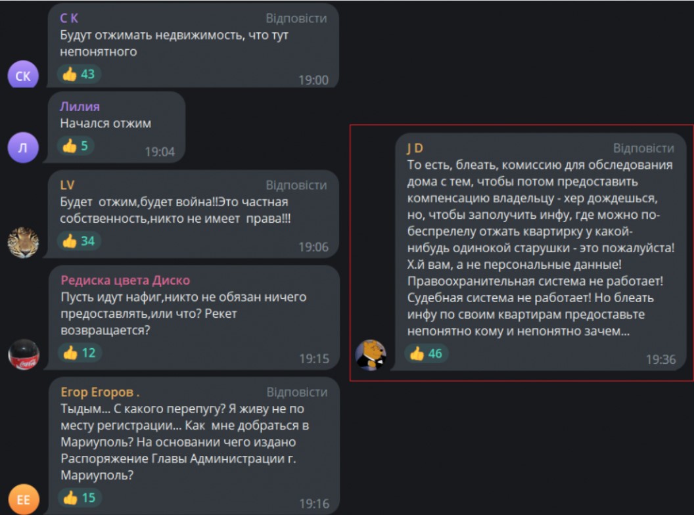Click Відповісти on LV's message

(x=296, y=185)
